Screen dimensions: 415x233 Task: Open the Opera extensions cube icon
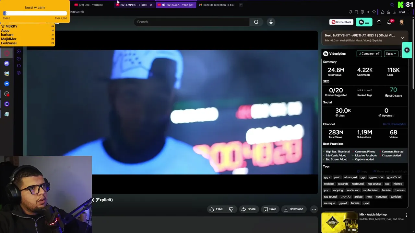[382, 12]
